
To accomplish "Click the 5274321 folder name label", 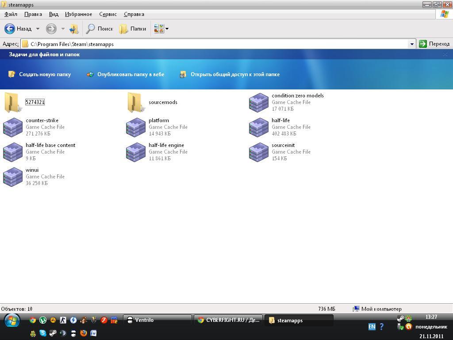I will (x=35, y=102).
